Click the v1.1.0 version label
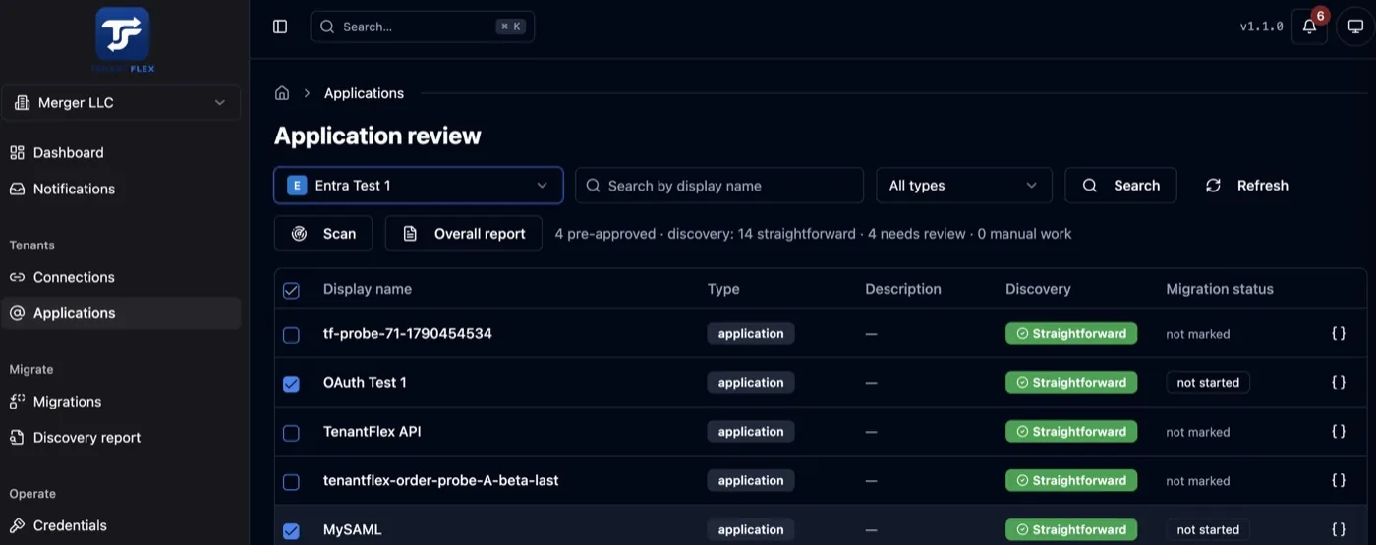 point(1262,27)
